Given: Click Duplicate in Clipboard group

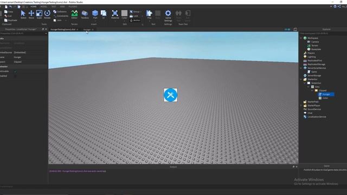Looking at the screenshot, I should click(x=11, y=20).
